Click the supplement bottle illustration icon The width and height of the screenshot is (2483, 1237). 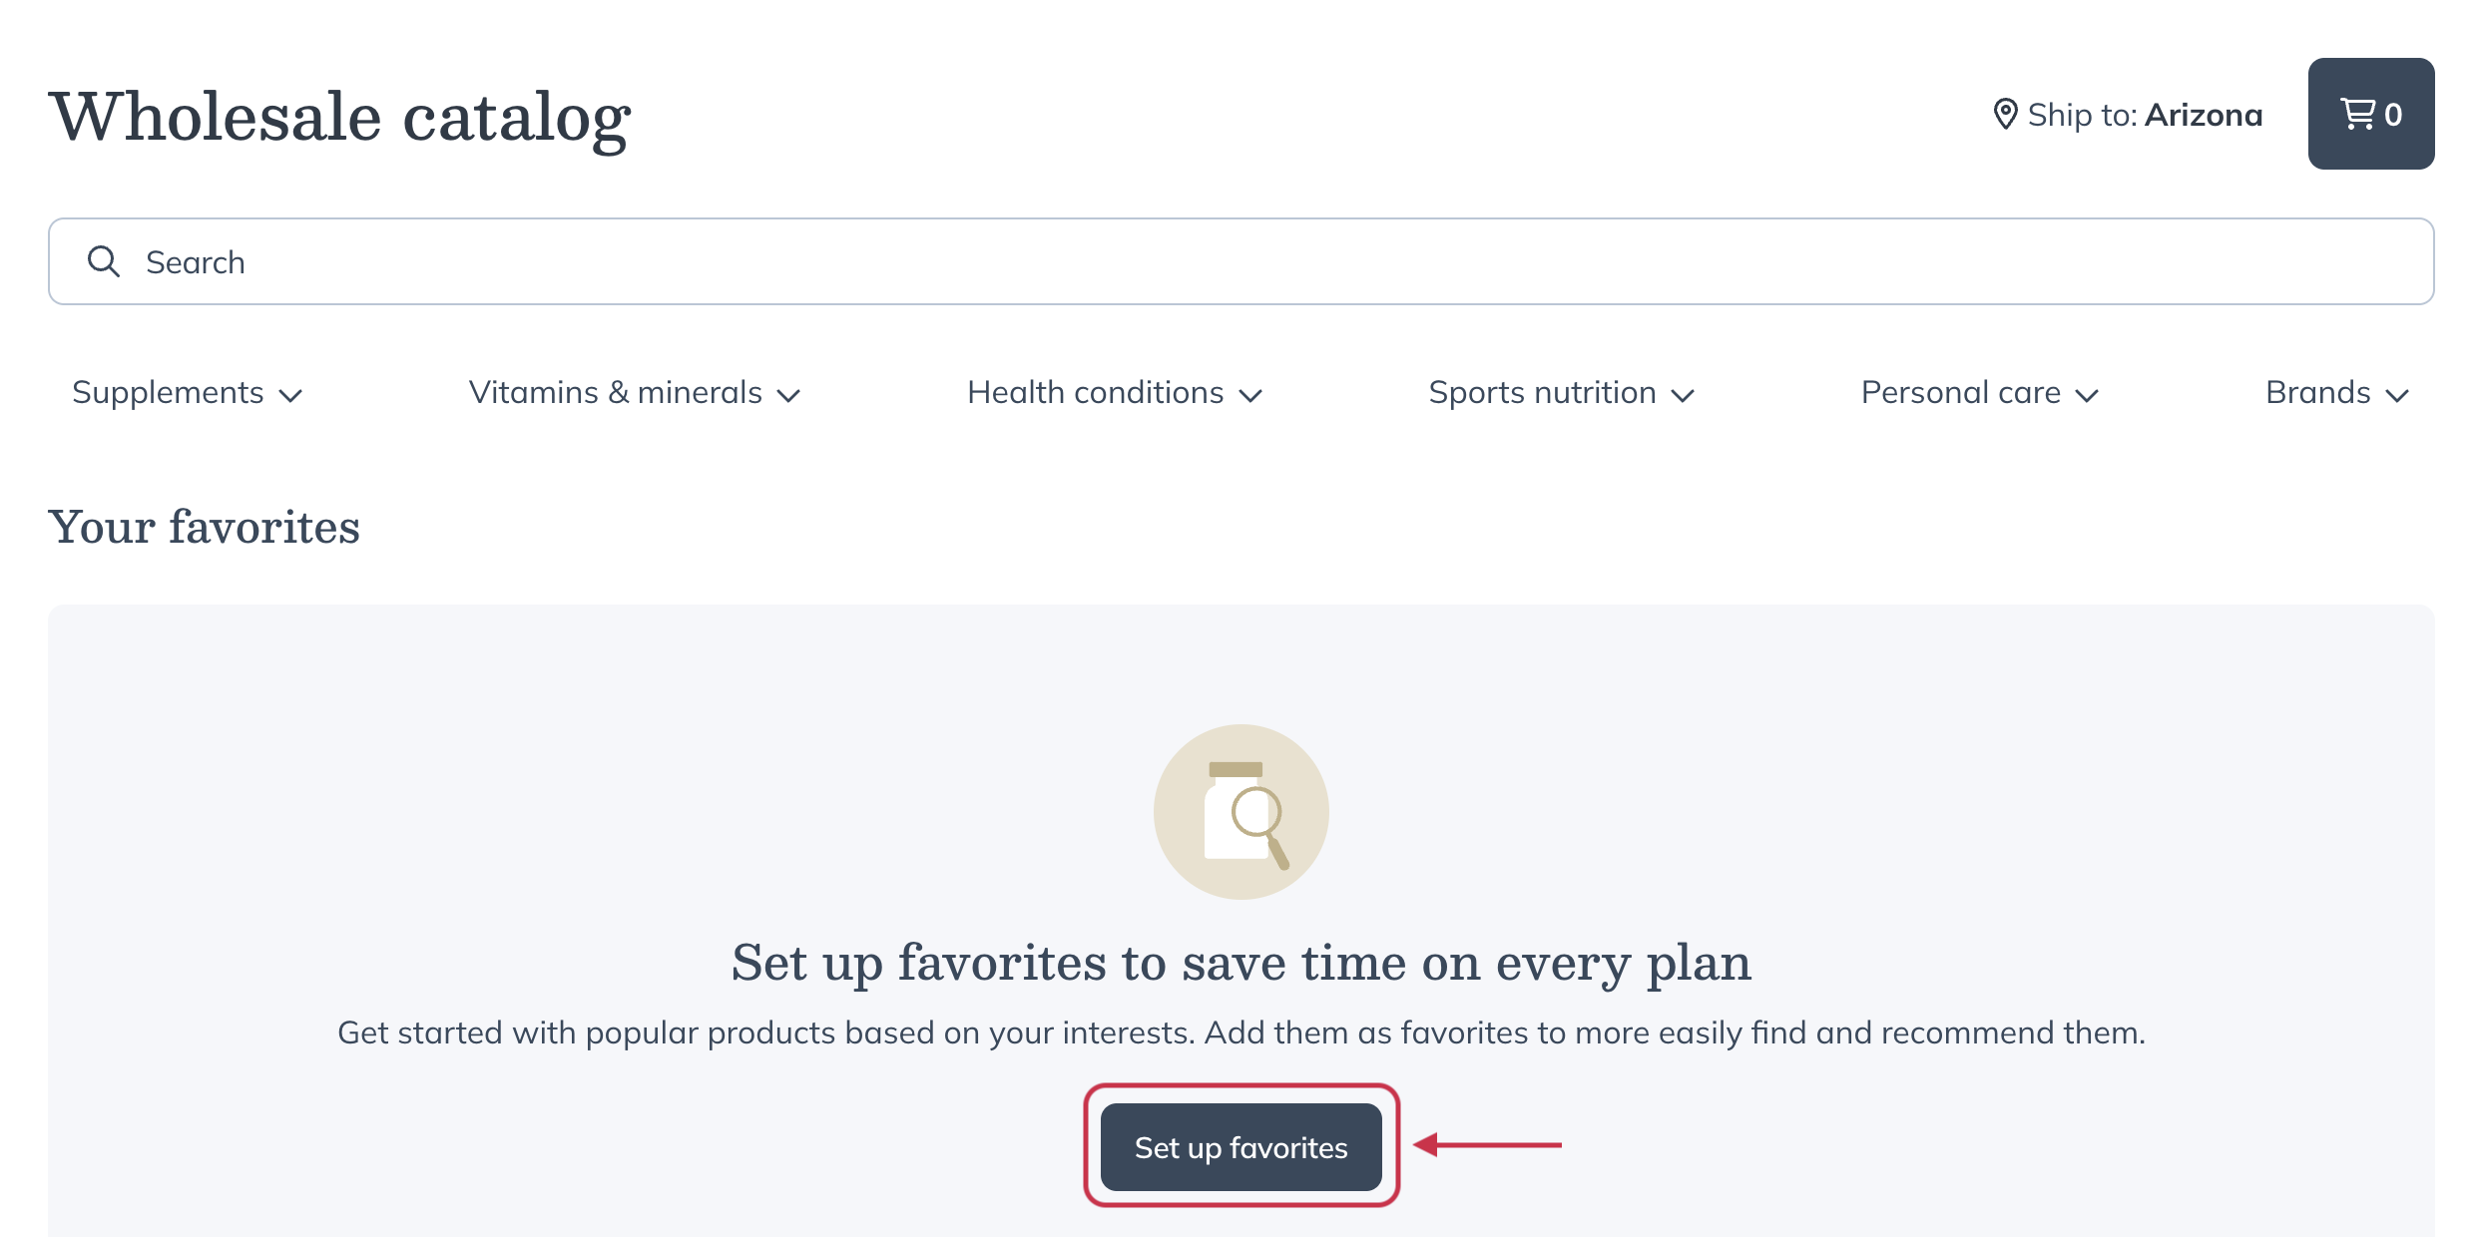click(x=1241, y=812)
